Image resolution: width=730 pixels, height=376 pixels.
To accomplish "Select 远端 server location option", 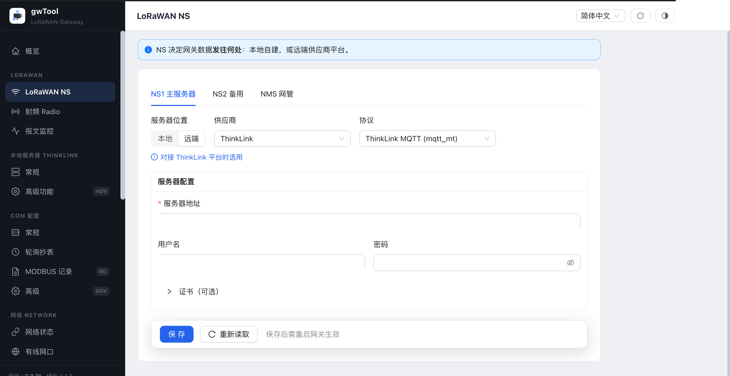I will click(x=191, y=139).
